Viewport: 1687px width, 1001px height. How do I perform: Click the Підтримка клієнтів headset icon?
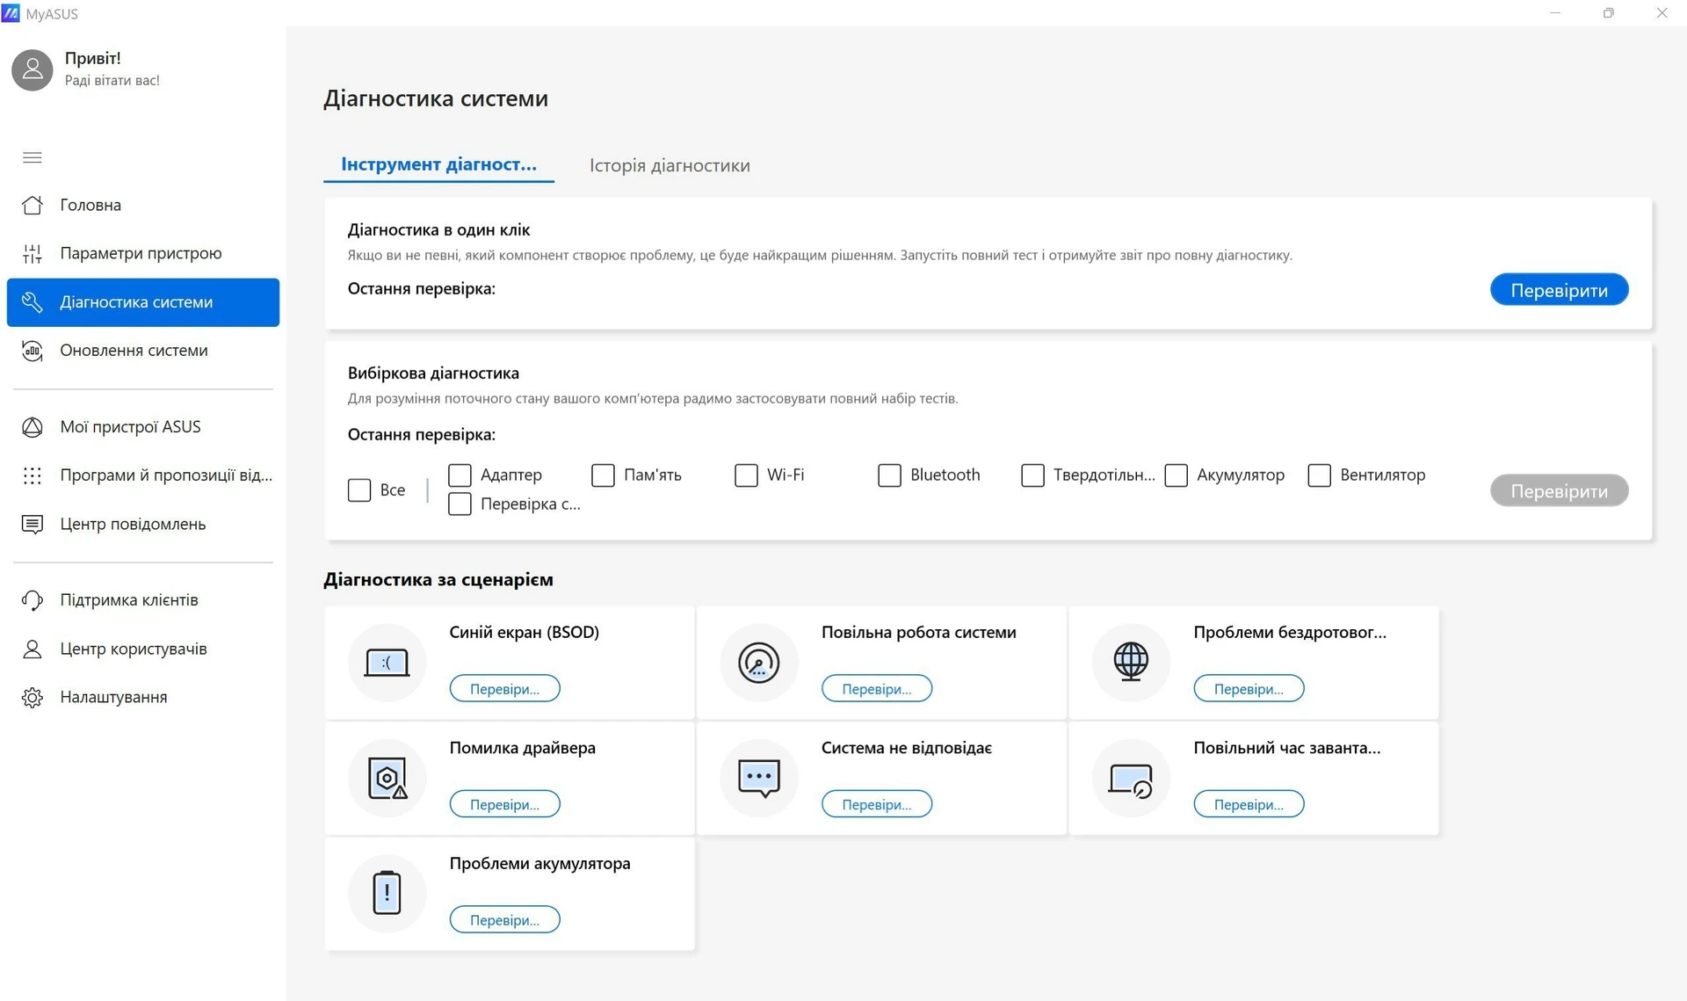[x=33, y=600]
